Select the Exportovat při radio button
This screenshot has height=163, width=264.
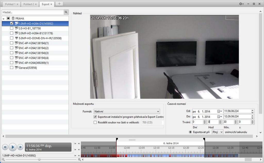[x=190, y=132]
